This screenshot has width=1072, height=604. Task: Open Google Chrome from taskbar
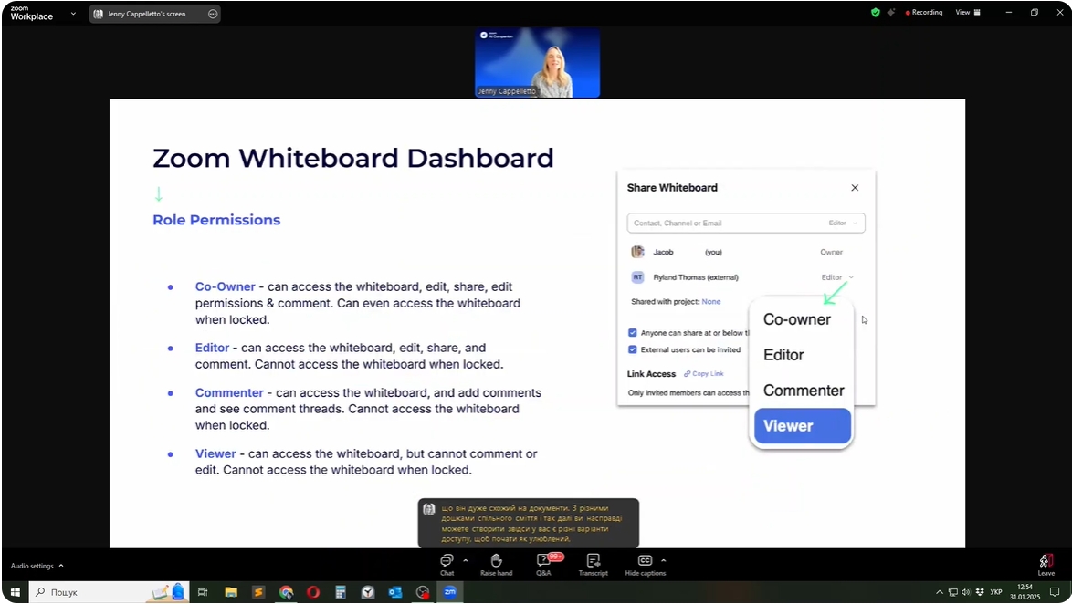pyautogui.click(x=286, y=592)
